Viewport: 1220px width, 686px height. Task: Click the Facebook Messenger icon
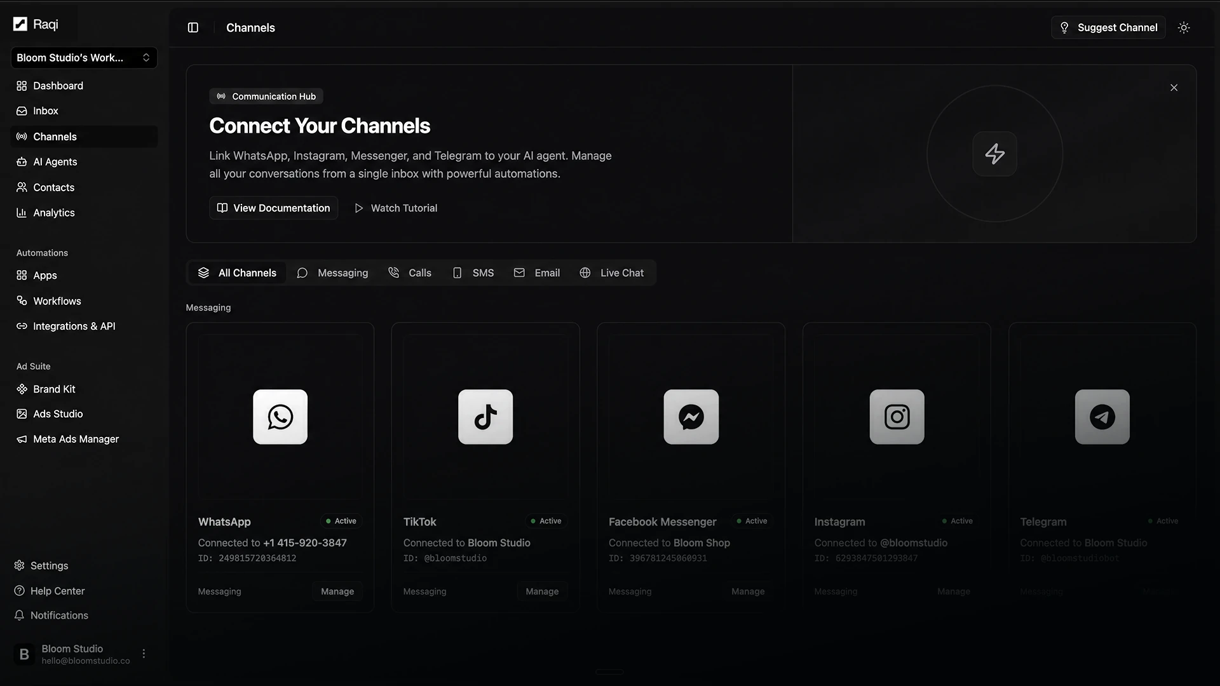(691, 417)
